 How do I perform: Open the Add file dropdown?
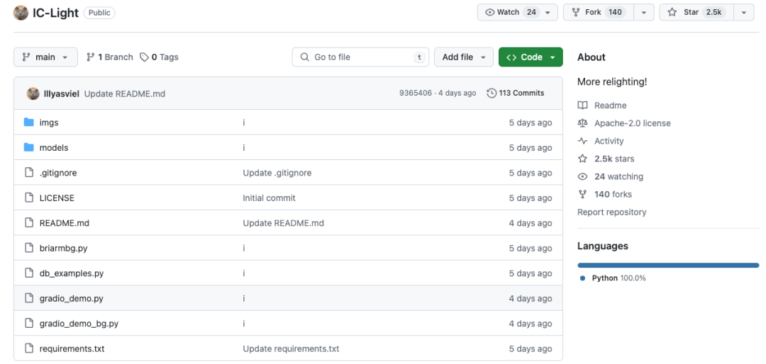click(464, 57)
